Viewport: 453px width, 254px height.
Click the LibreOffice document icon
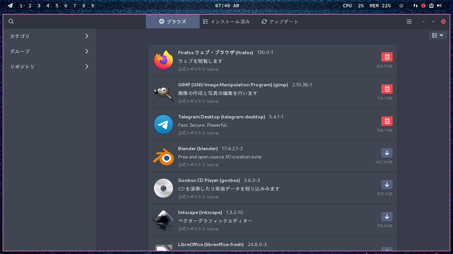pos(163,248)
